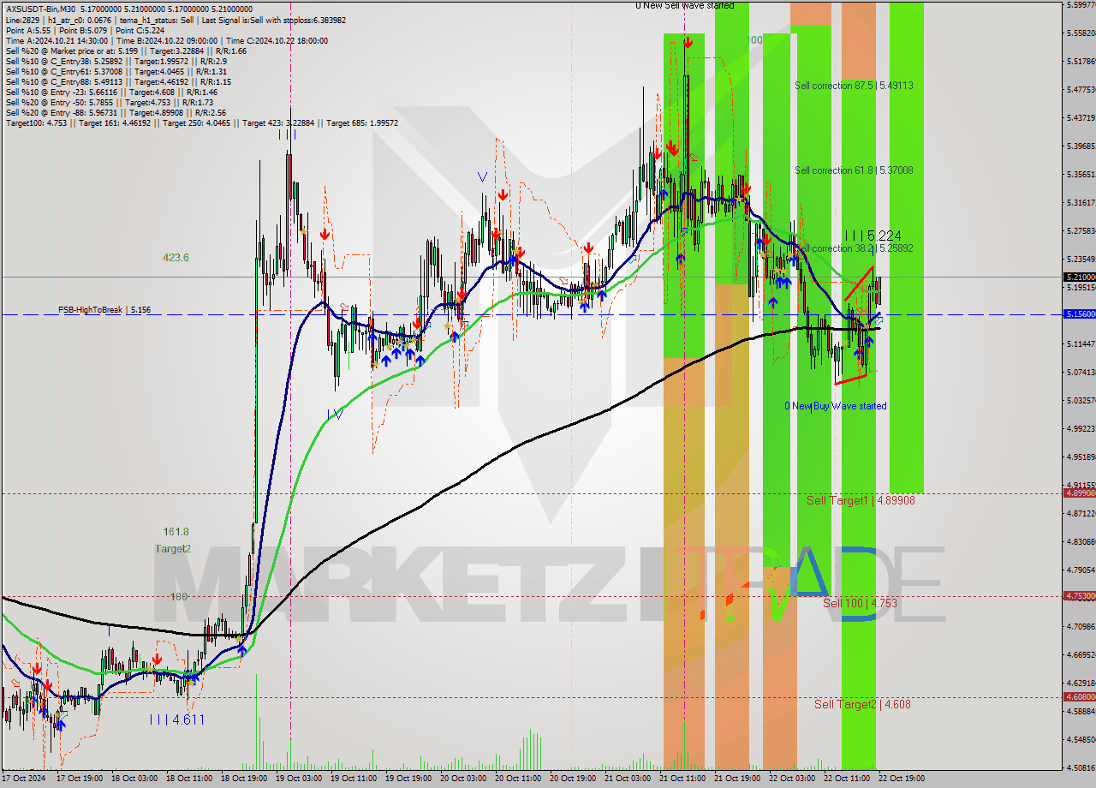Image resolution: width=1096 pixels, height=788 pixels.
Task: Select the 'Line:2829 | h1_atr_c0' info row
Action: tap(176, 19)
